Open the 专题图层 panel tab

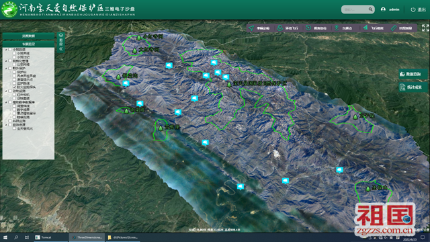(x=28, y=44)
